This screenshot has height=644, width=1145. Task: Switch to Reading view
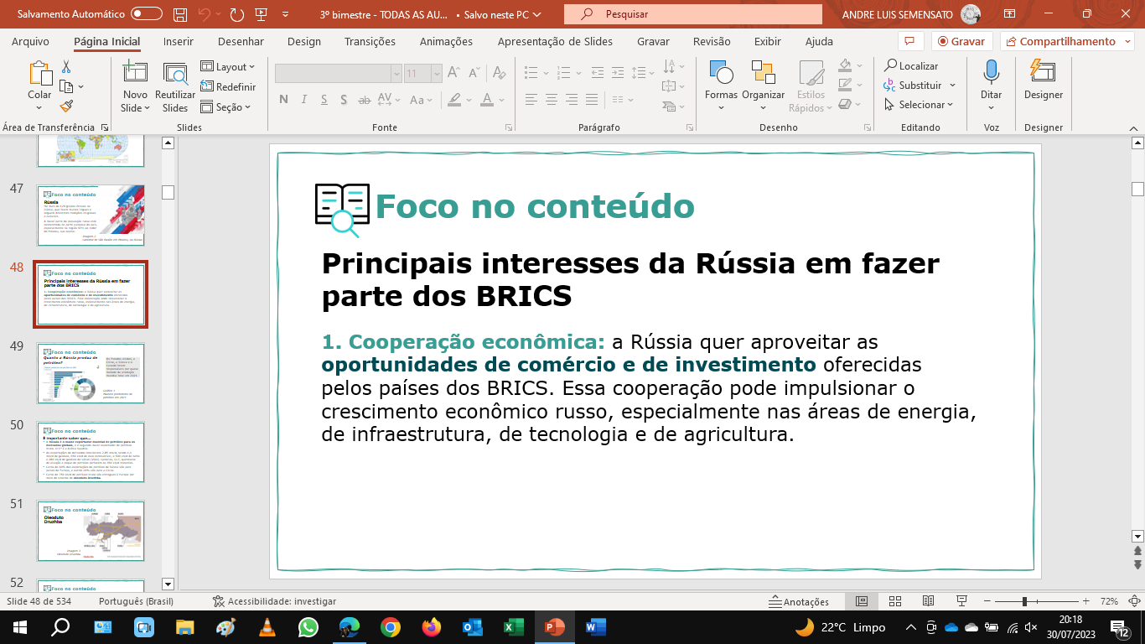(x=929, y=601)
